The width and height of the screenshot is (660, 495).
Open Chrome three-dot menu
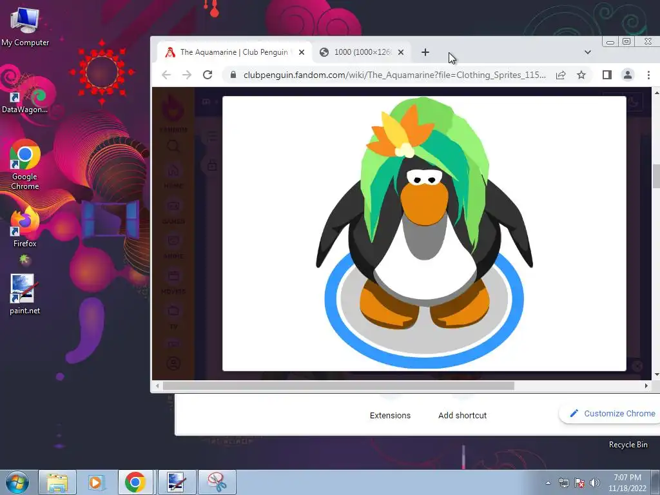[x=648, y=75]
